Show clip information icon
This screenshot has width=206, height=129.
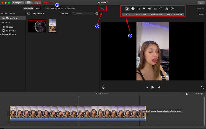[x=172, y=8]
